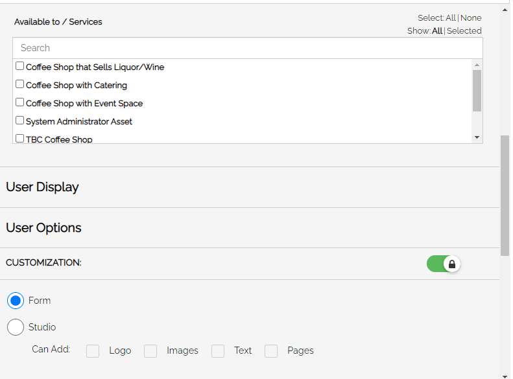Click Select All link
The image size is (513, 379).
click(x=451, y=17)
